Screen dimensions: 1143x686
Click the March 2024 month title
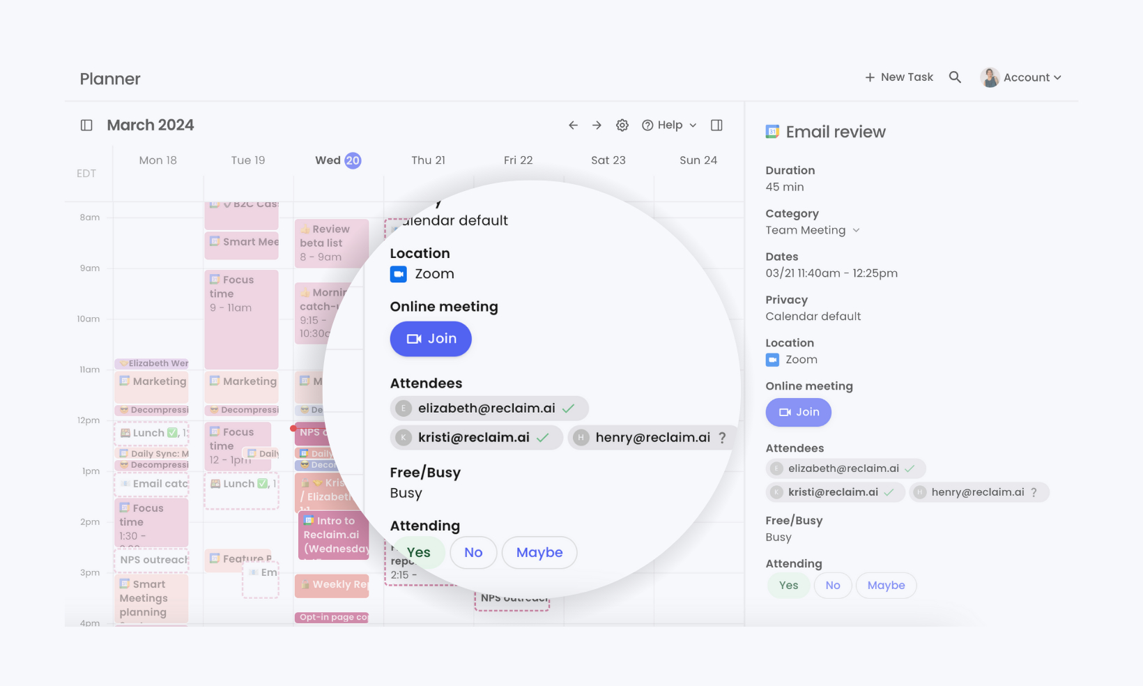pos(151,125)
